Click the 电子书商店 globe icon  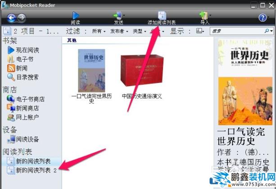(11, 99)
